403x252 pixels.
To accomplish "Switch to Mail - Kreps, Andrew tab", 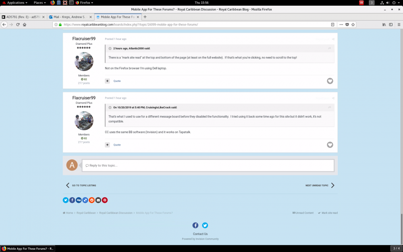I will pyautogui.click(x=71, y=17).
